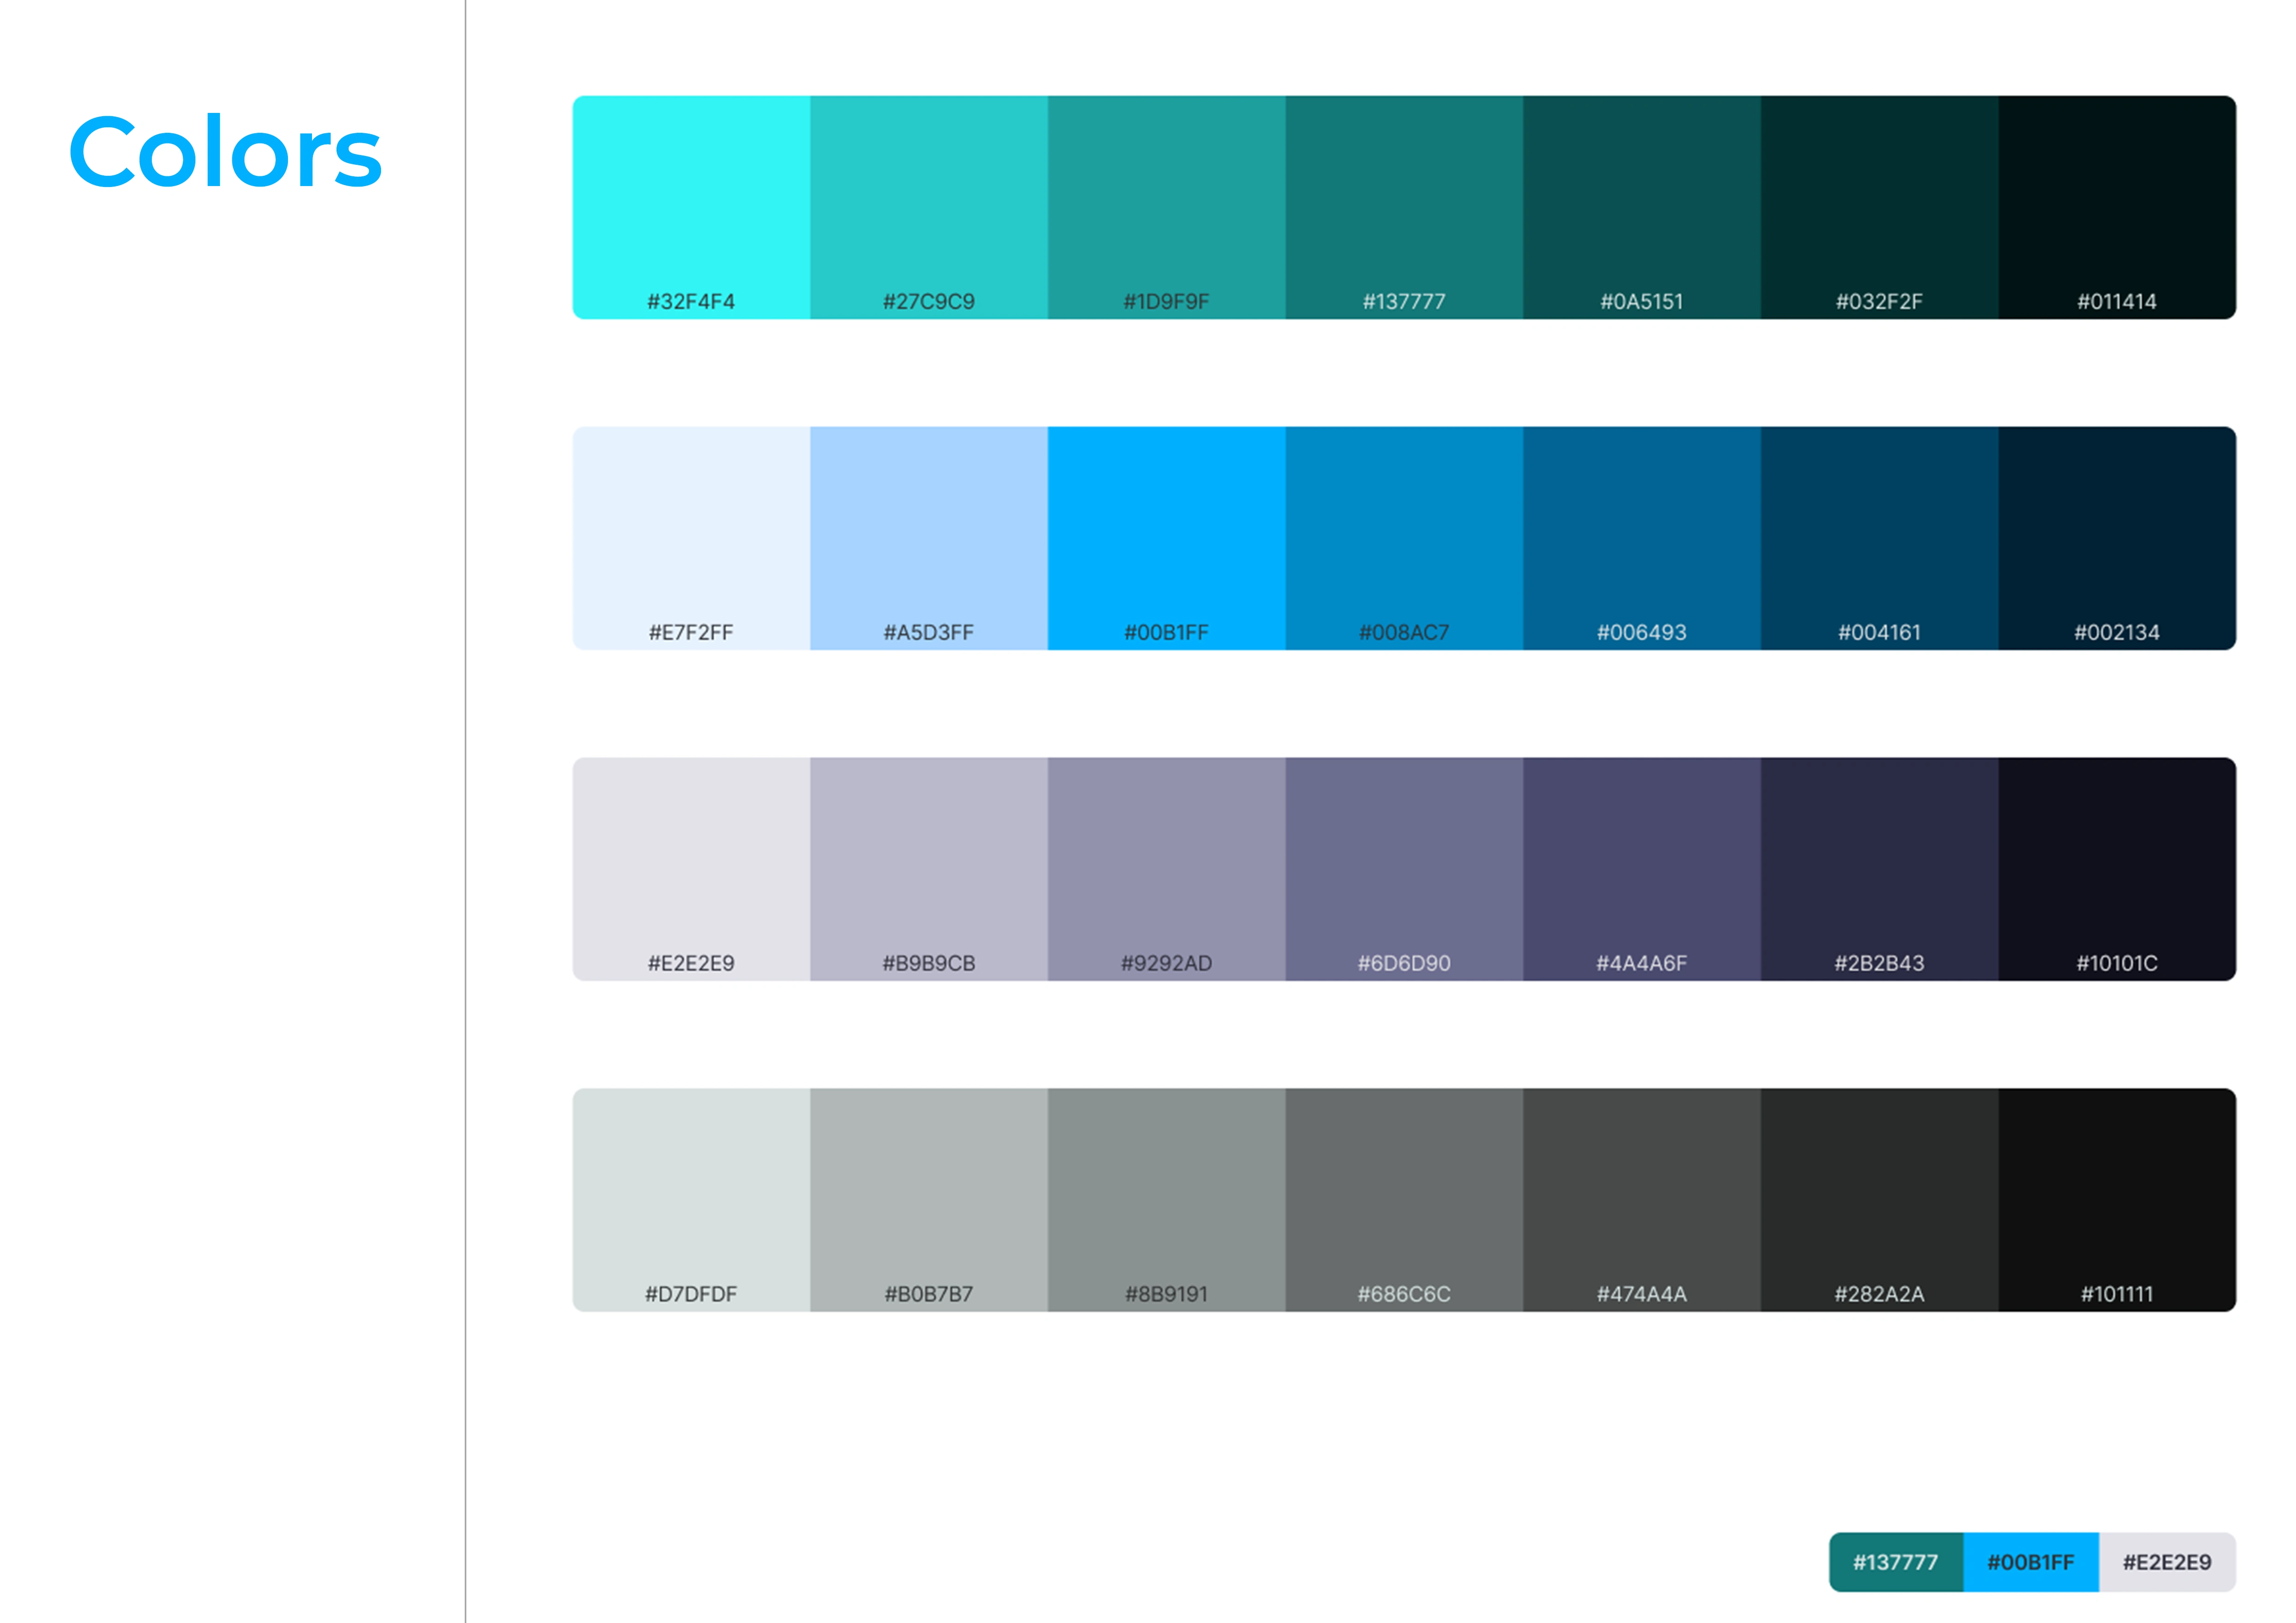Select the #008AC7 blue swatch
Screen dimensions: 2296x1623
click(1404, 538)
